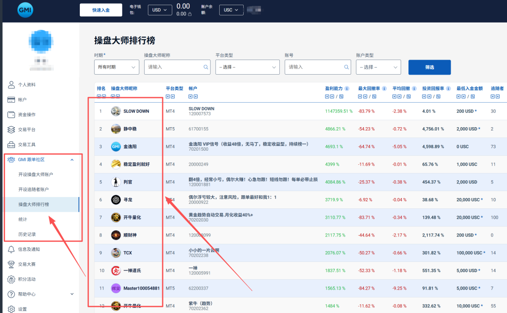Sort ranking ascending using 排名 sort arrow
The height and width of the screenshot is (313, 507).
tap(104, 96)
